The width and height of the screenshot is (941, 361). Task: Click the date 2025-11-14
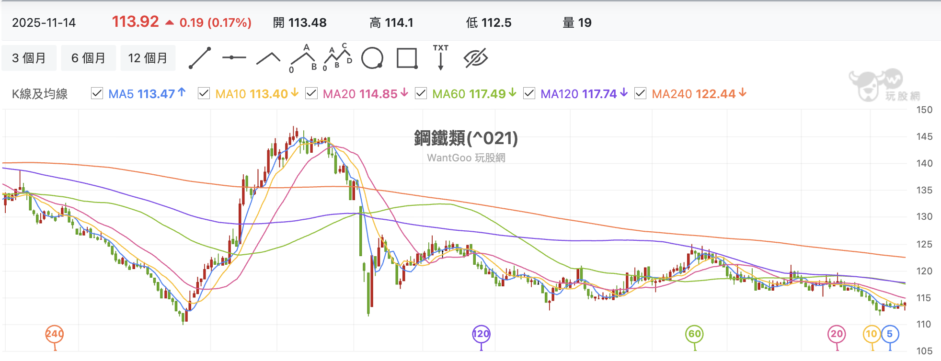point(44,23)
